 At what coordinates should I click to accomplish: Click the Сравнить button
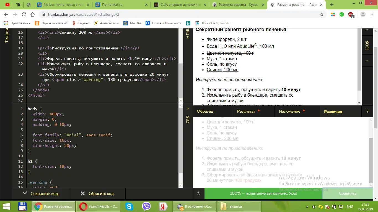click(x=348, y=194)
